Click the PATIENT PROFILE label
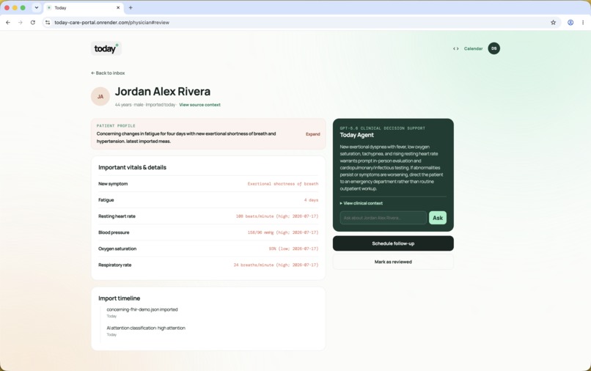591x371 pixels. [116, 126]
